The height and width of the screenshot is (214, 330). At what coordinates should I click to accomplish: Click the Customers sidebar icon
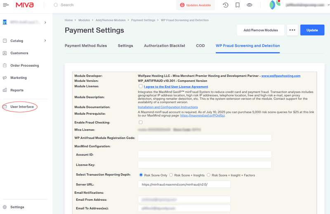[x=5, y=53]
